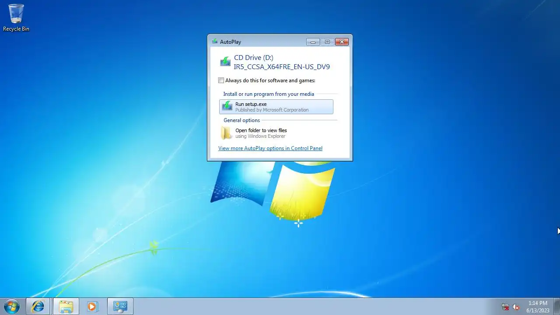This screenshot has height=315, width=560.
Task: Open View more AutoPlay options link
Action: click(270, 148)
